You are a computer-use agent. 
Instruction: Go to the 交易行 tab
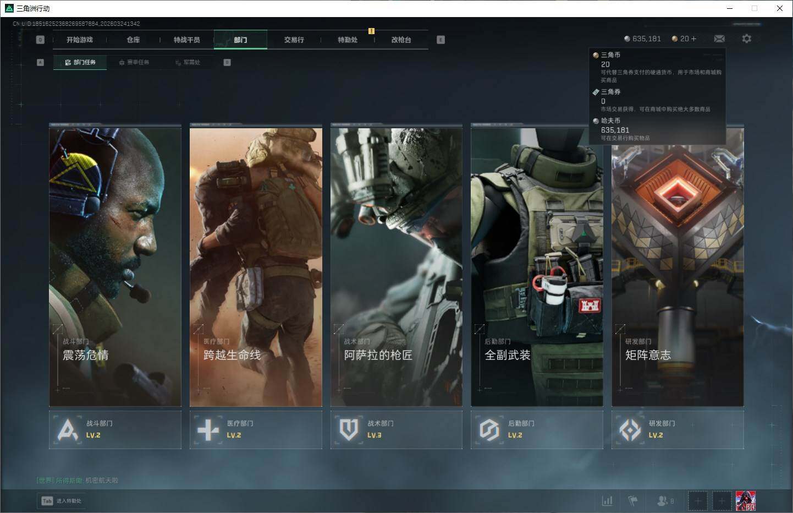294,40
